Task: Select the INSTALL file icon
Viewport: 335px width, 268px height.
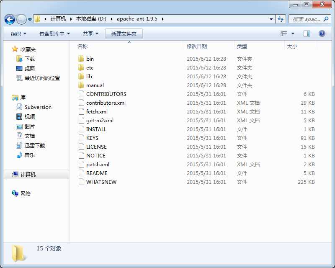Action: click(x=81, y=129)
